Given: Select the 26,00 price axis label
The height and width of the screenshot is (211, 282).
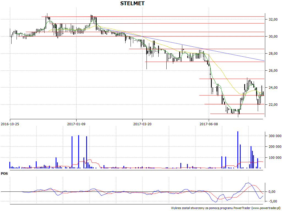Looking at the screenshot, I should click(273, 71).
